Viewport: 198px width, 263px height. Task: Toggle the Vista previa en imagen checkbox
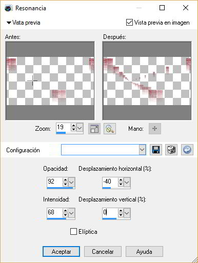click(x=129, y=23)
